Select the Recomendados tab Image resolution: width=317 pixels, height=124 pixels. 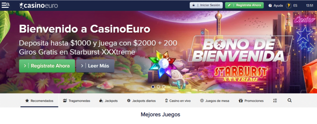pos(39,101)
